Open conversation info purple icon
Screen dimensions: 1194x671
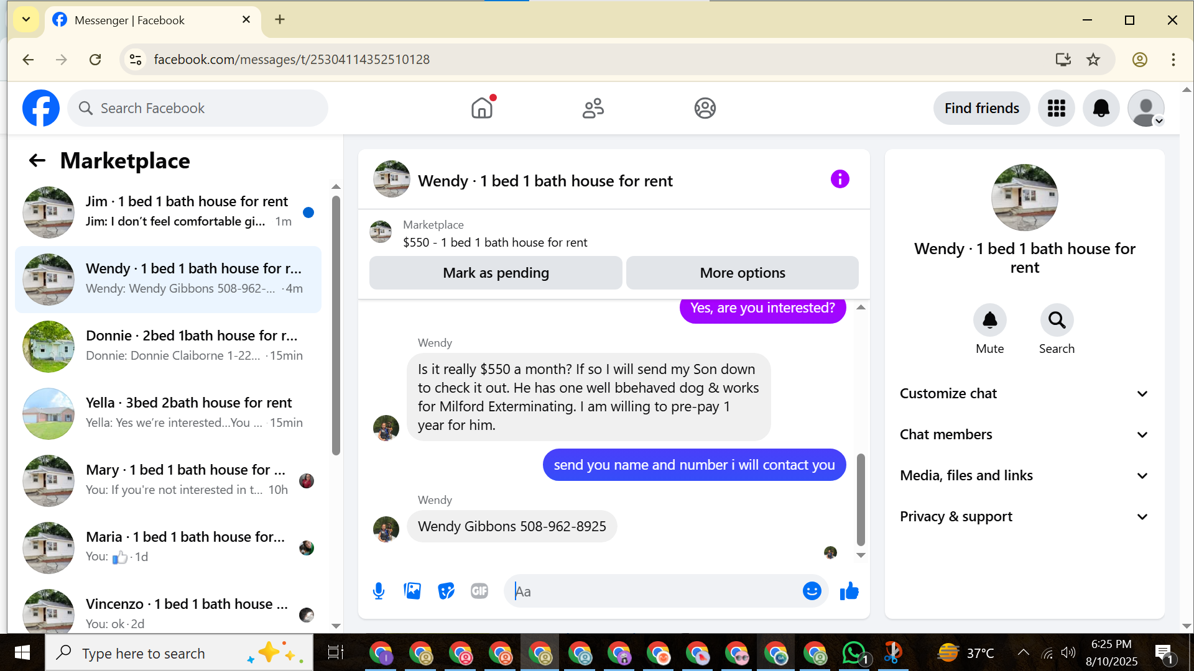[x=840, y=180]
